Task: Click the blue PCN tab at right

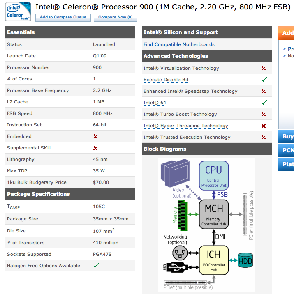Action: (286, 150)
